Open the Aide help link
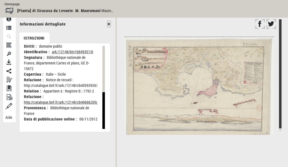 click(x=9, y=117)
